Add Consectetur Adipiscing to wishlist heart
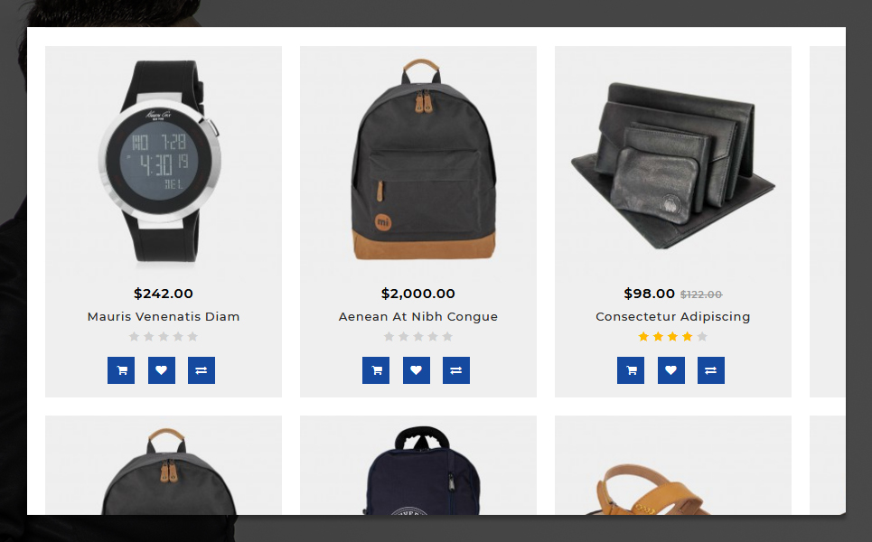872x542 pixels. click(671, 370)
